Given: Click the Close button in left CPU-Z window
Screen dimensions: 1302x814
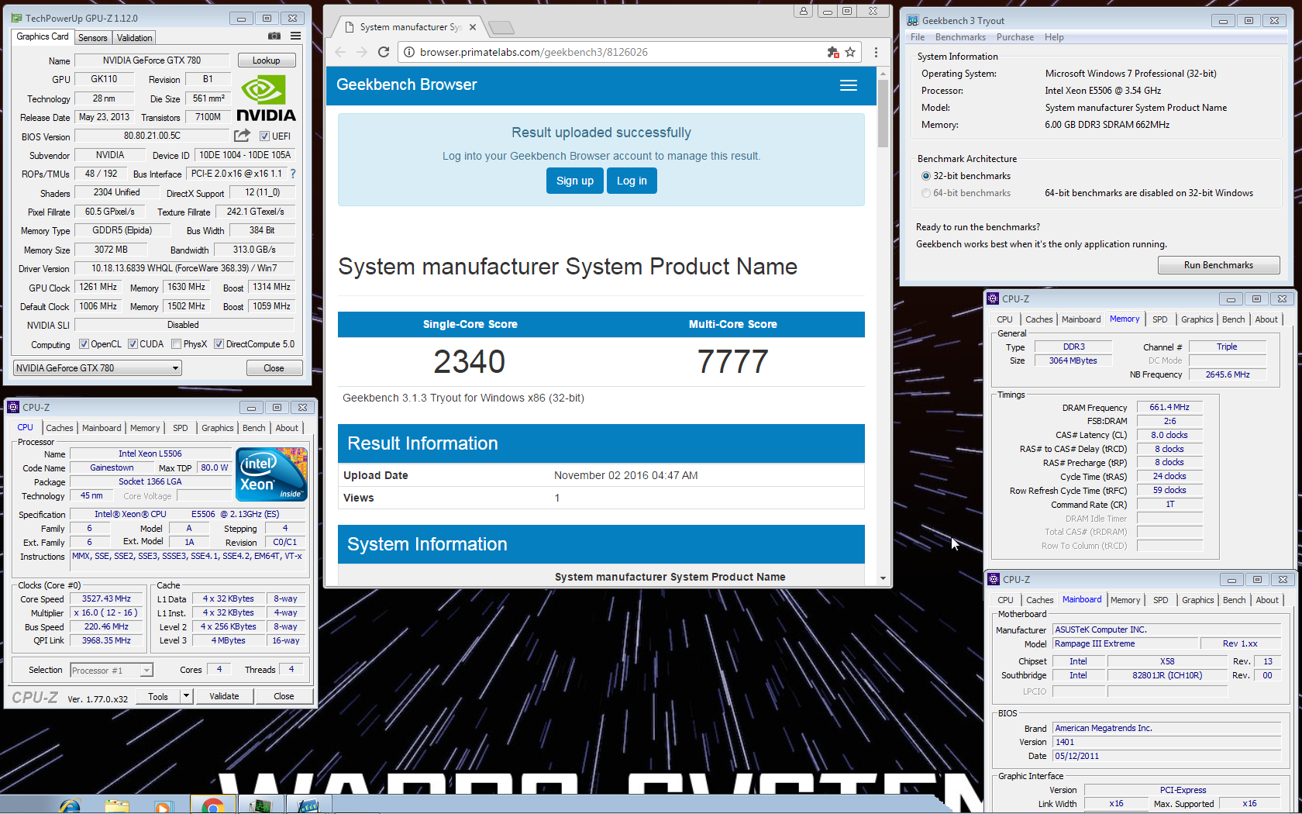Looking at the screenshot, I should coord(284,696).
